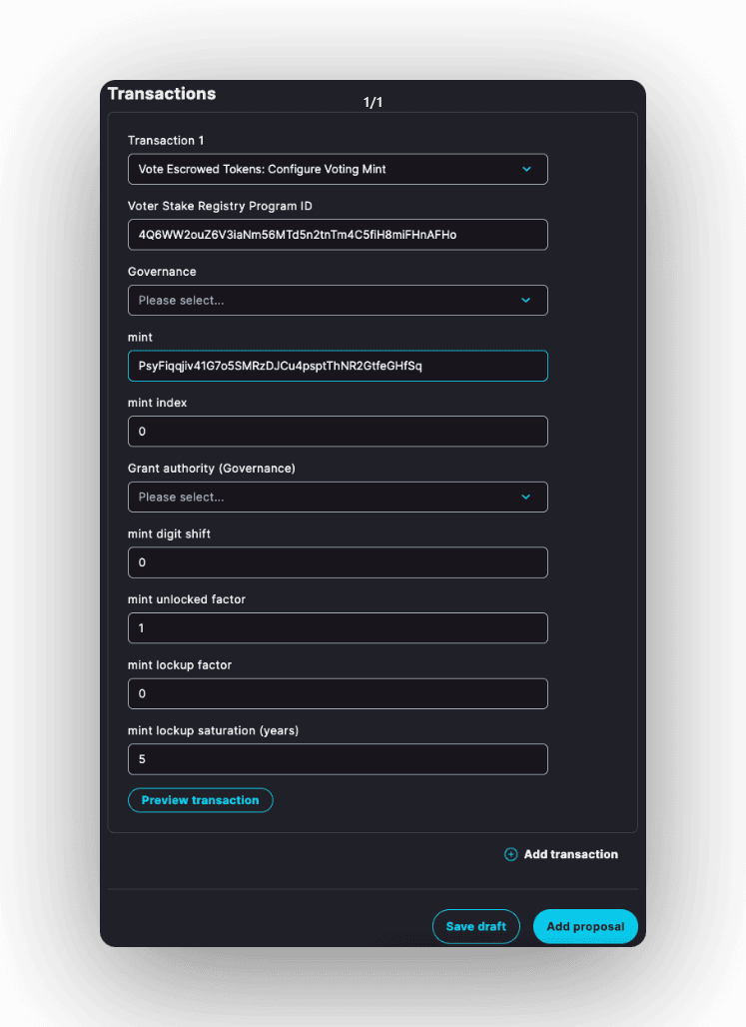The image size is (746, 1027).
Task: Click the Add transaction text link
Action: 570,854
